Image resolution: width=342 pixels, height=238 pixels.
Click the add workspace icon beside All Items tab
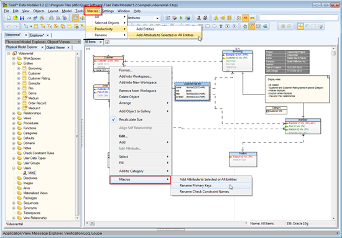107,42
